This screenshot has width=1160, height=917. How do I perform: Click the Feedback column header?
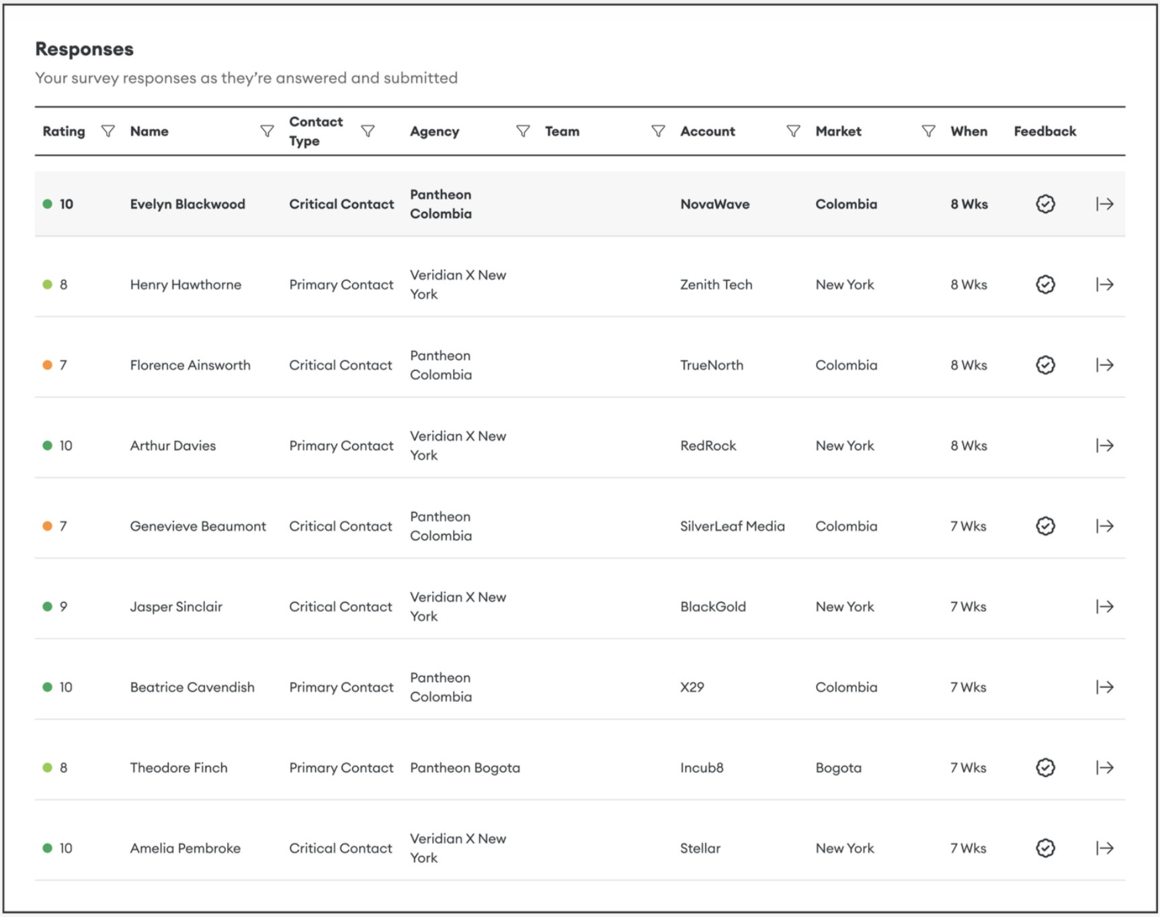(x=1045, y=131)
